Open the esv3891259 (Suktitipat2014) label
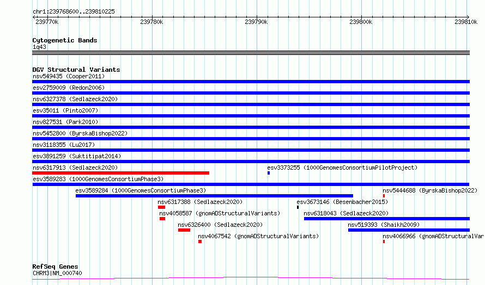This screenshot has width=485, height=285. click(x=77, y=156)
